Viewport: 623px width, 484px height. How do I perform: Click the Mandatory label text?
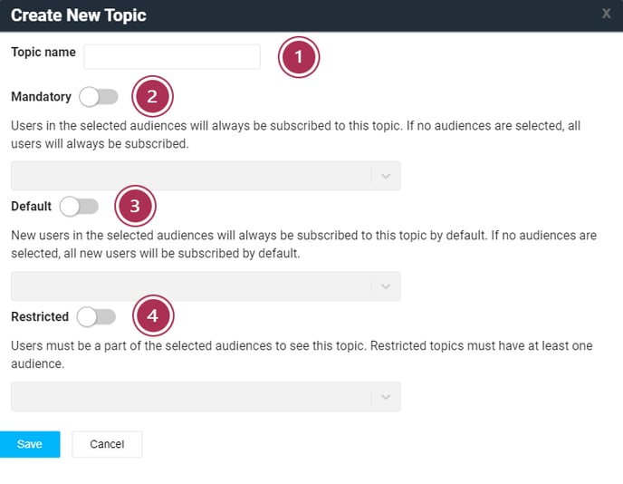(x=42, y=97)
